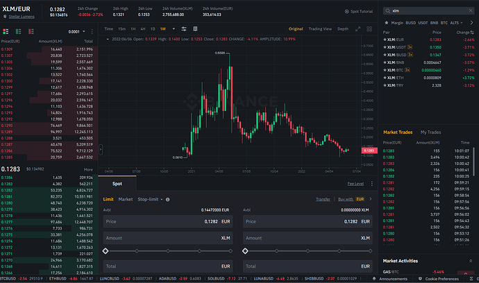Open the Spot Tutorial link
Screen dimensions: 479x283
point(362,11)
